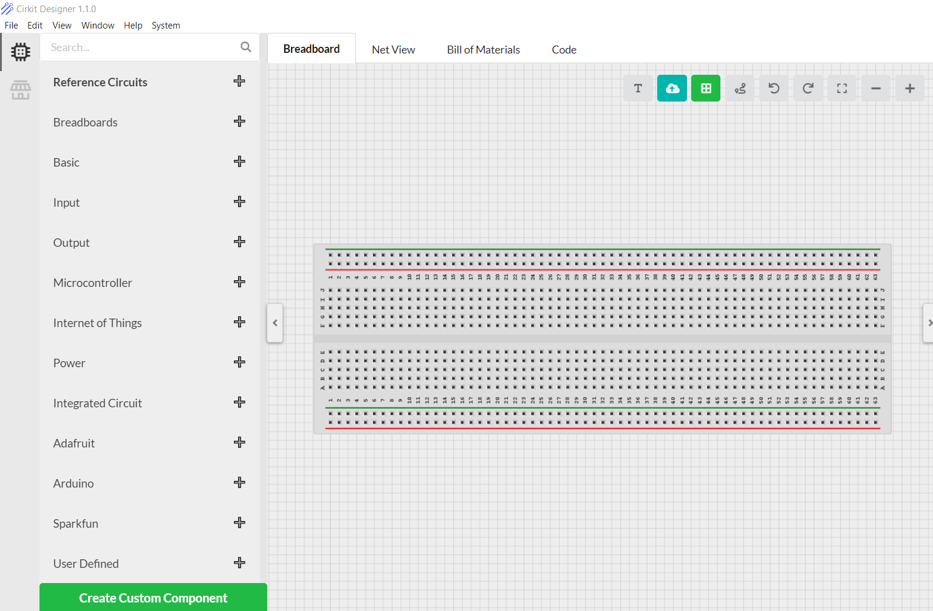
Task: Open the marketplace store icon in sidebar
Action: 20,90
